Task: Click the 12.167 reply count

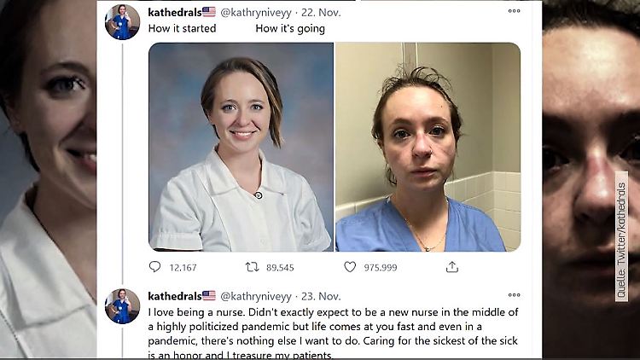Action: pos(183,267)
